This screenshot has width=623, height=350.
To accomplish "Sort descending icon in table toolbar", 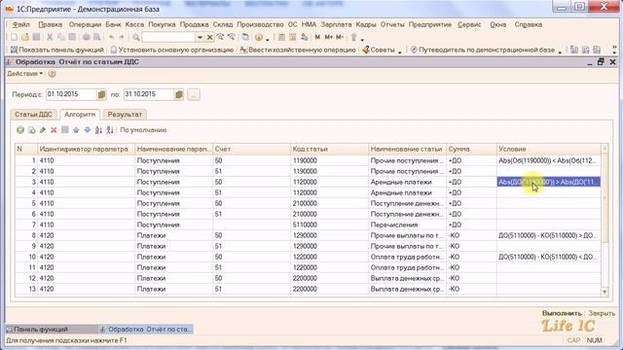I will [x=110, y=130].
